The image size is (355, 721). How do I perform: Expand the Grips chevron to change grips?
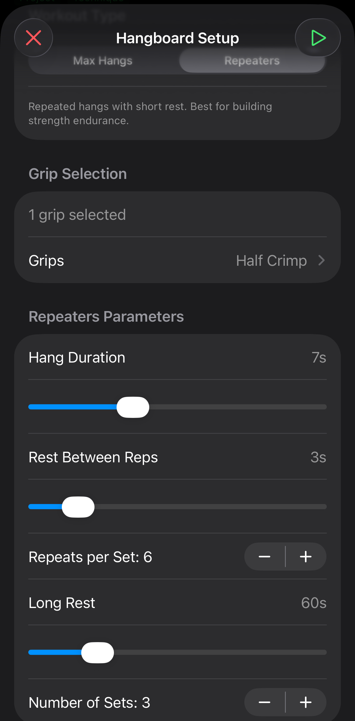click(321, 260)
